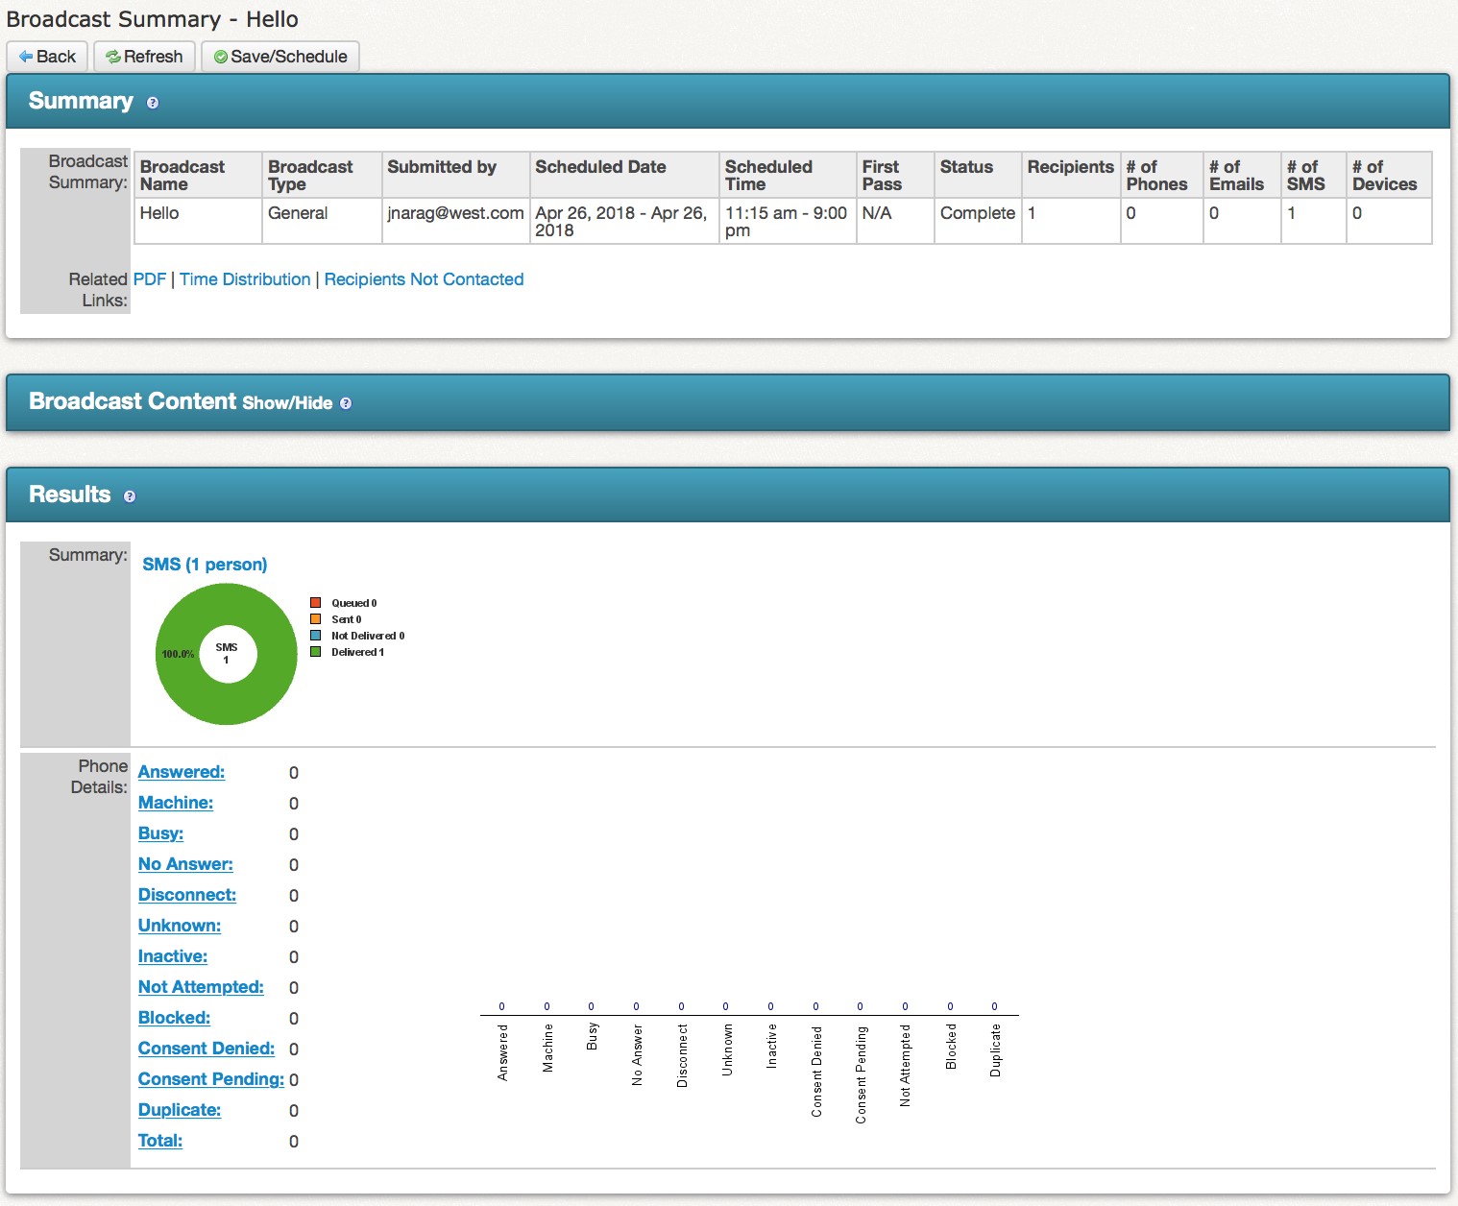The height and width of the screenshot is (1206, 1458).
Task: Select the Not Attempted details link
Action: (201, 987)
